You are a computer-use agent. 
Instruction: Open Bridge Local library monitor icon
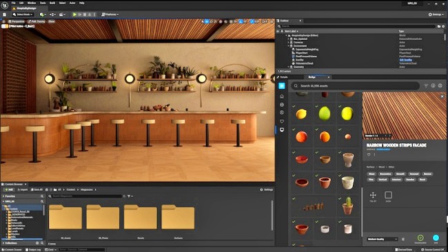(x=282, y=130)
